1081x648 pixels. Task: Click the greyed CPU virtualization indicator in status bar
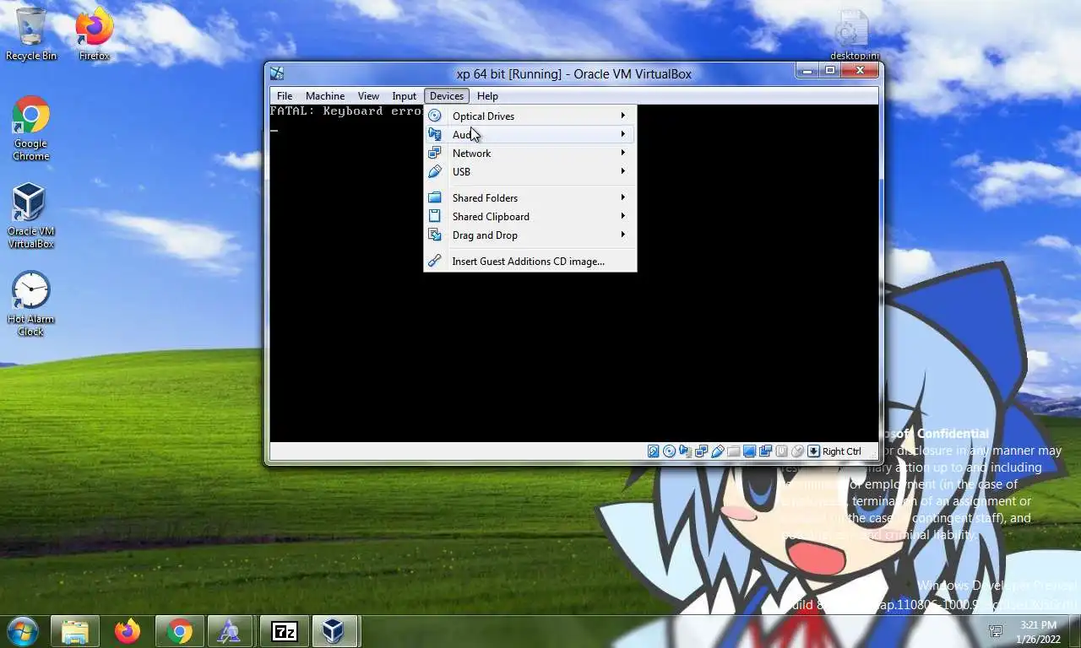[x=781, y=451]
